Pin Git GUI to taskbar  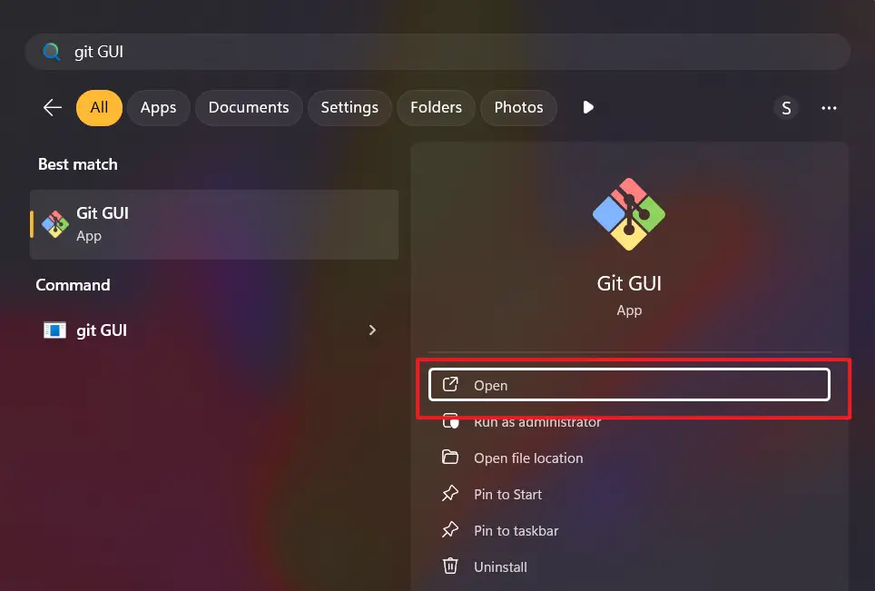point(515,530)
